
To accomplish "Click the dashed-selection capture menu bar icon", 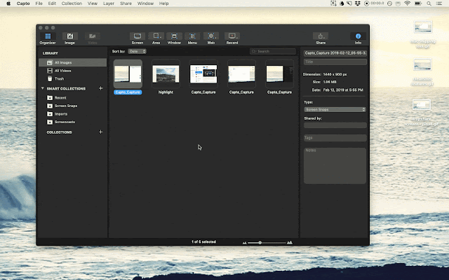I will (x=333, y=3).
